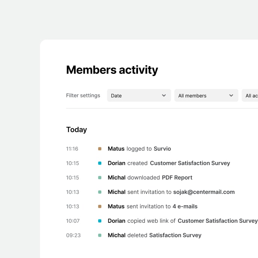Open Customer Satisfaction Survey in the created entry

pyautogui.click(x=190, y=163)
